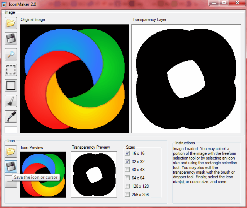This screenshot has height=208, width=247.
Task: Click the Original Image canvas
Action: (x=74, y=78)
